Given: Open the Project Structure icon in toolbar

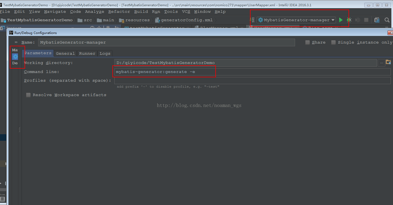Looking at the screenshot, I should 377,20.
